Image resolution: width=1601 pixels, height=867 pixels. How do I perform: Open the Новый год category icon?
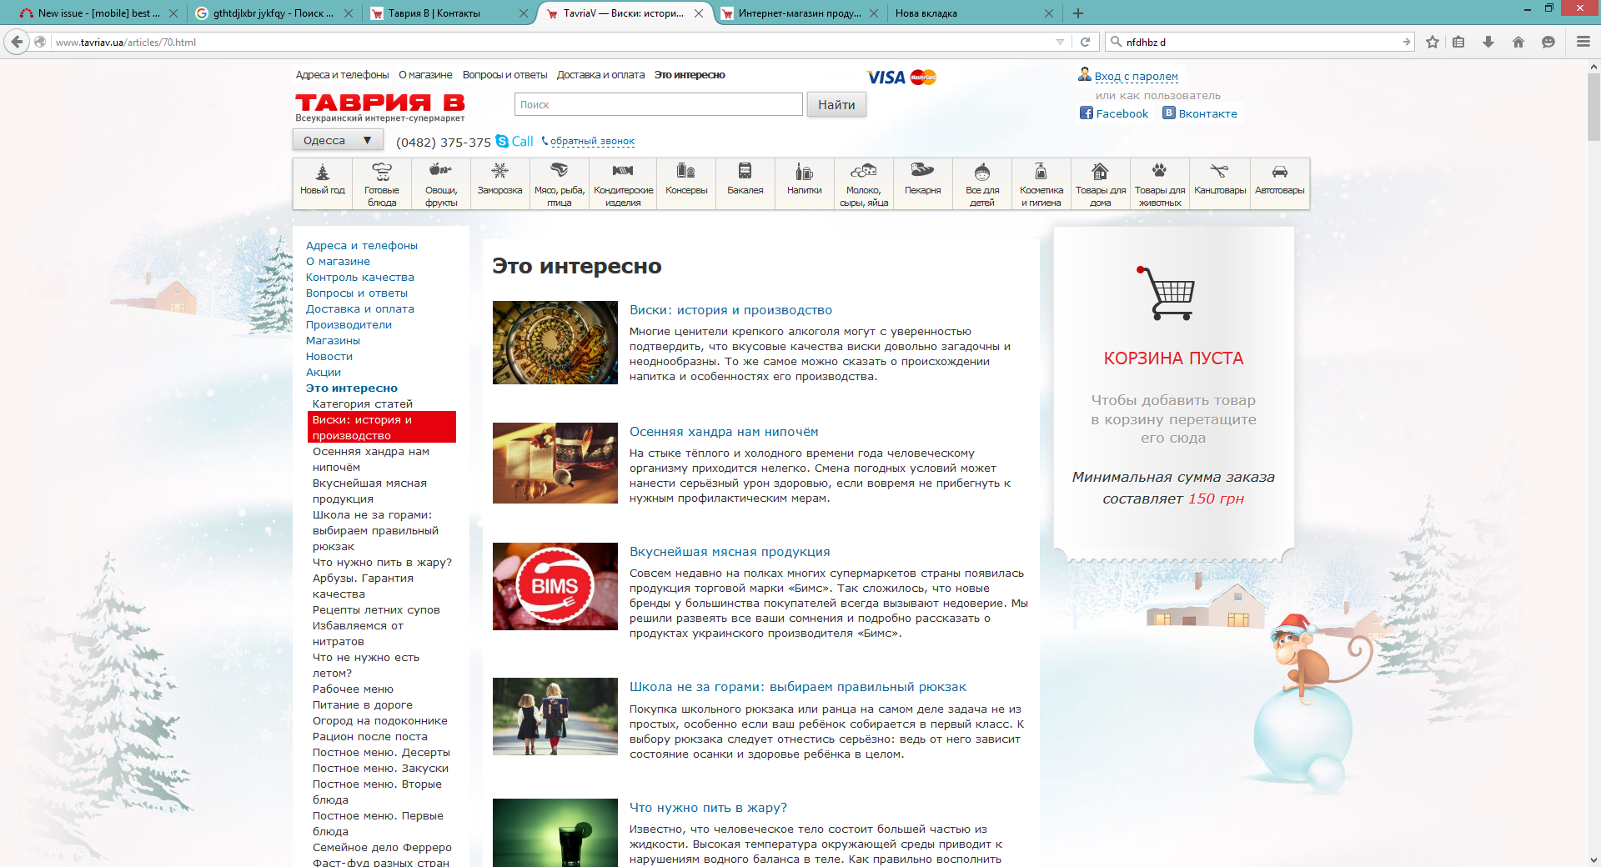322,173
